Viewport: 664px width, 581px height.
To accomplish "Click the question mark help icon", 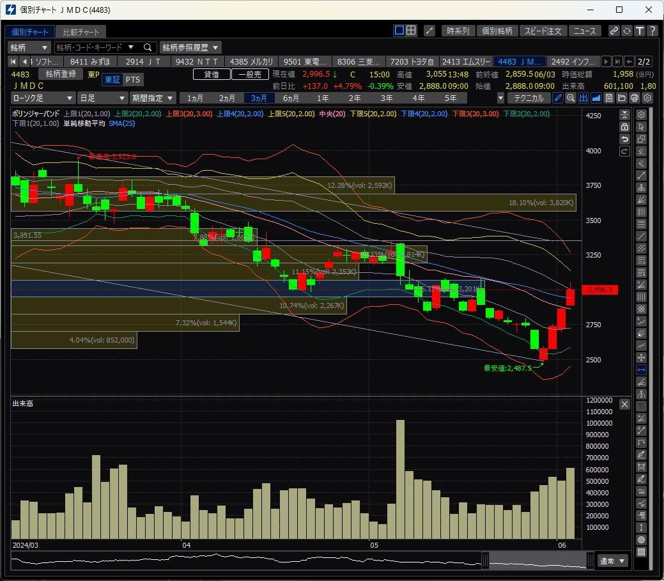I will click(x=652, y=31).
